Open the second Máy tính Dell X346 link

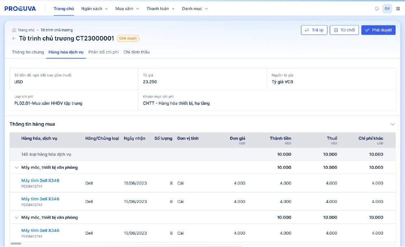pyautogui.click(x=40, y=199)
